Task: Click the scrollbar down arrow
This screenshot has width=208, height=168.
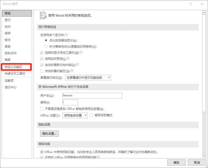Action: [x=204, y=156]
